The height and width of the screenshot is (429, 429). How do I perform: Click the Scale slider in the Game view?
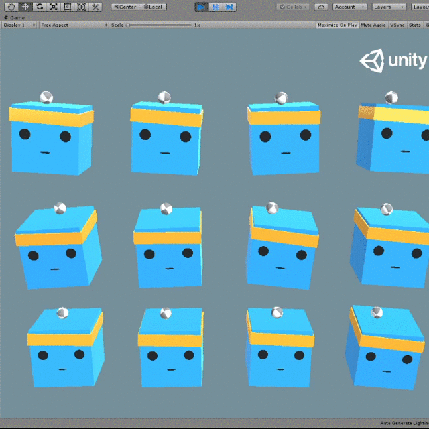160,25
